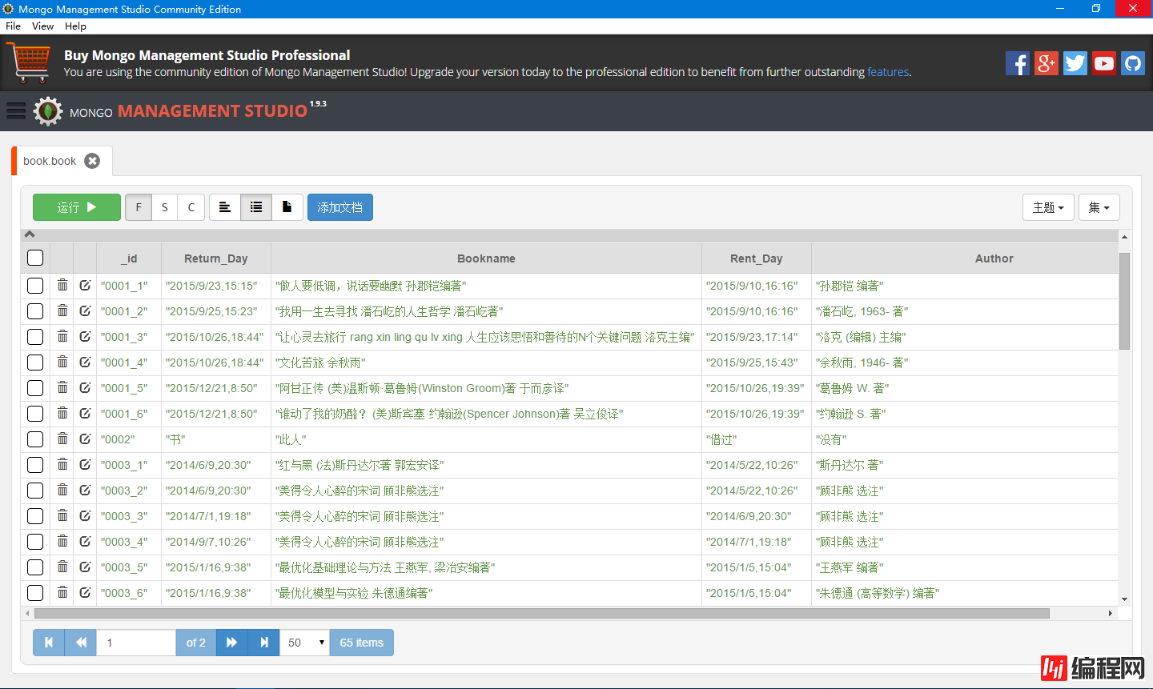Focus the page number input field
This screenshot has width=1153, height=689.
136,643
